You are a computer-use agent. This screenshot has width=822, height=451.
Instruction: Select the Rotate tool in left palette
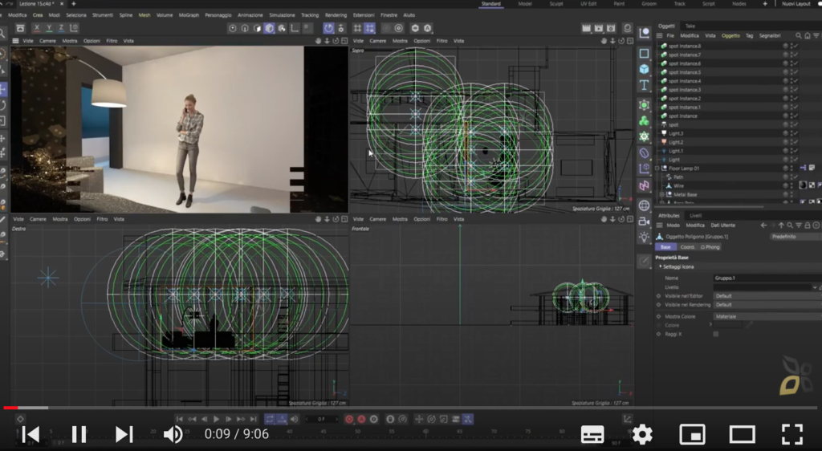[2, 105]
